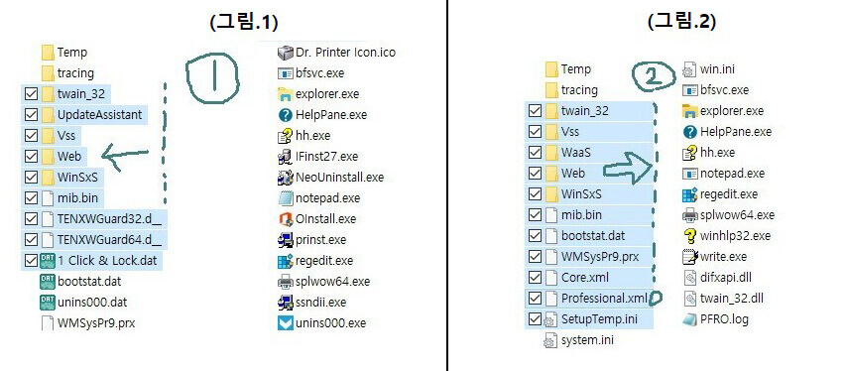Uncheck the UpdateAssistant folder checkbox
847x371 pixels.
(x=32, y=114)
